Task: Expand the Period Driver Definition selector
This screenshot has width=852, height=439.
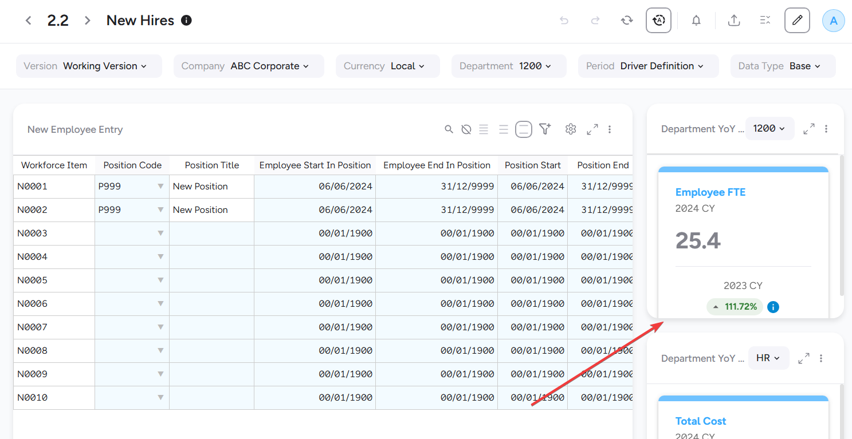Action: 648,66
